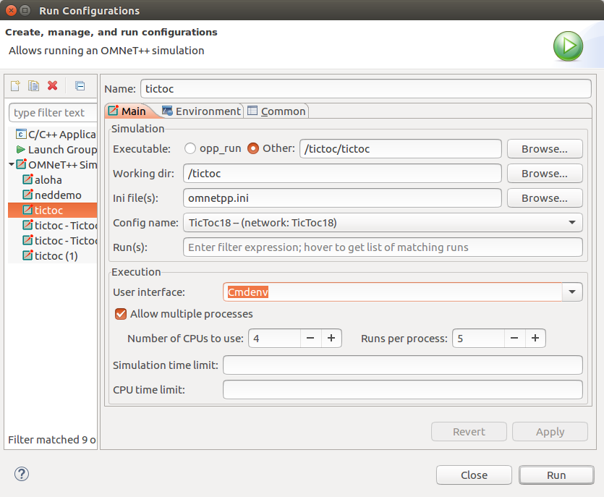Click the OMNeT++ Simulation category icon
This screenshot has height=497, width=604.
pos(22,164)
